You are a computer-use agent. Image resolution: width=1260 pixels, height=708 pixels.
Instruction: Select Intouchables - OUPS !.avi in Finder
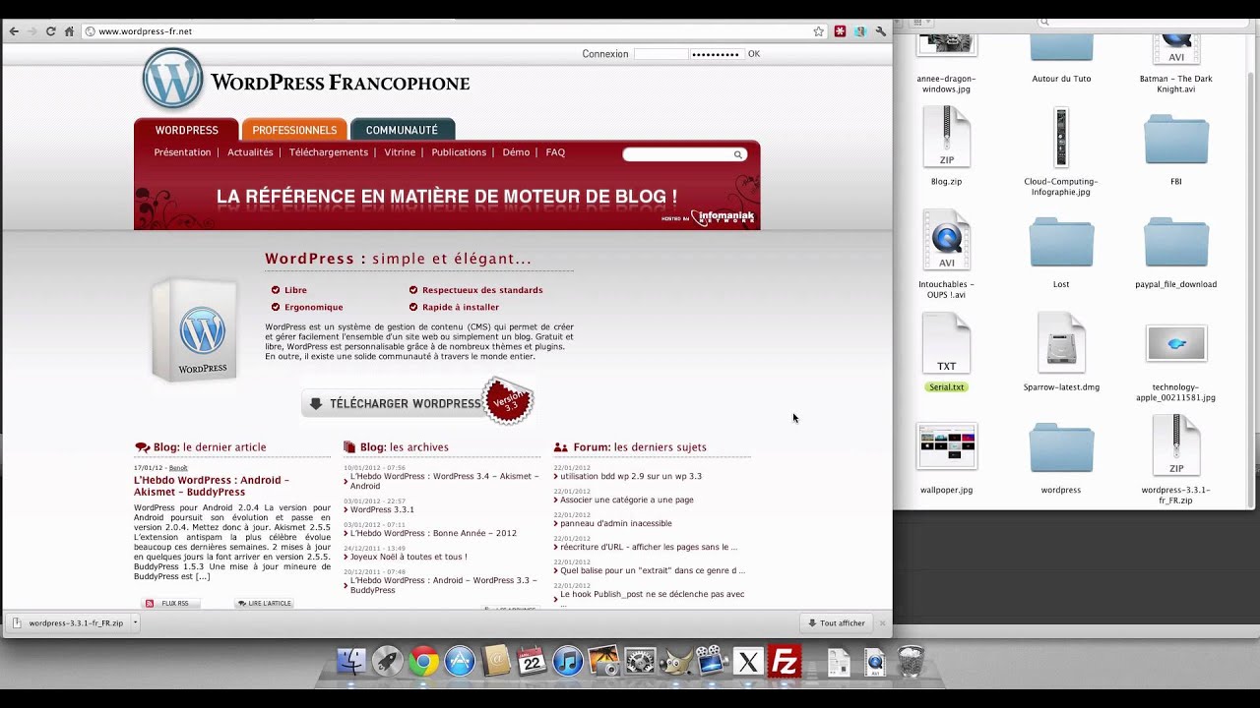click(x=946, y=254)
